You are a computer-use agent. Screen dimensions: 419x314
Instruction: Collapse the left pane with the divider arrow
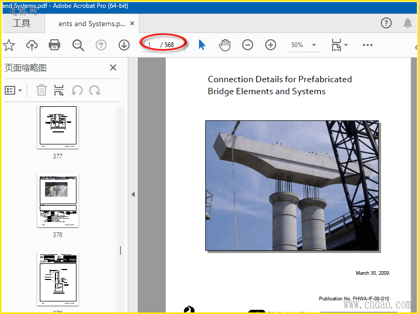133,194
